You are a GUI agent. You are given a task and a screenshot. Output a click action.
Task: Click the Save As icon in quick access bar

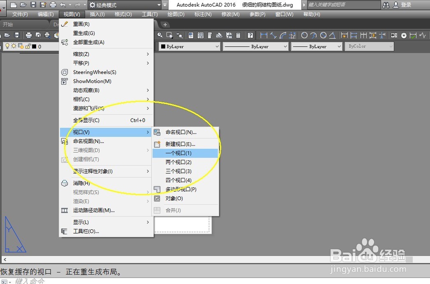43,5
